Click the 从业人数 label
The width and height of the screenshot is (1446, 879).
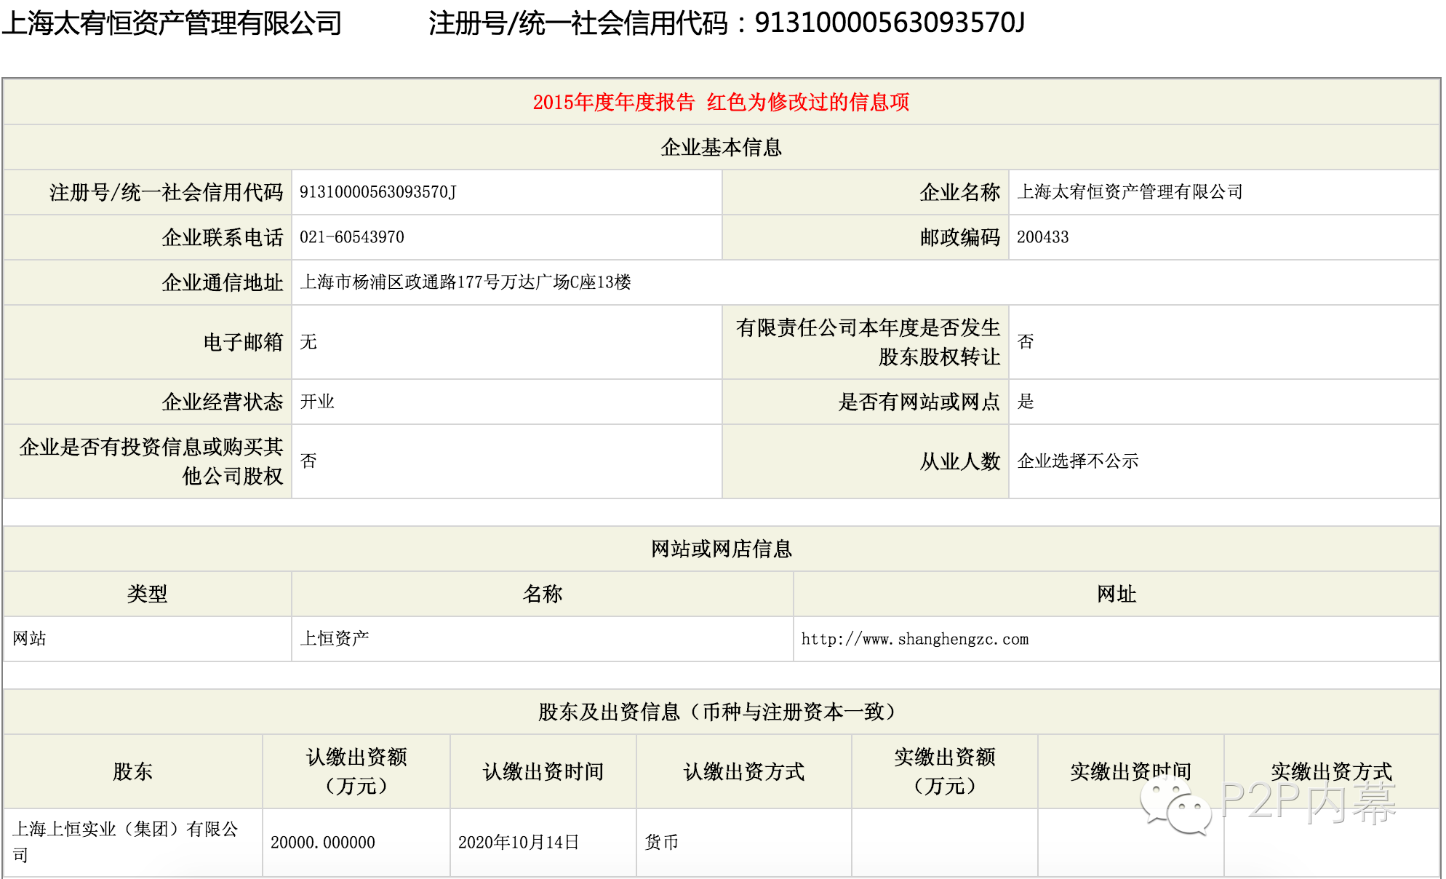(960, 462)
